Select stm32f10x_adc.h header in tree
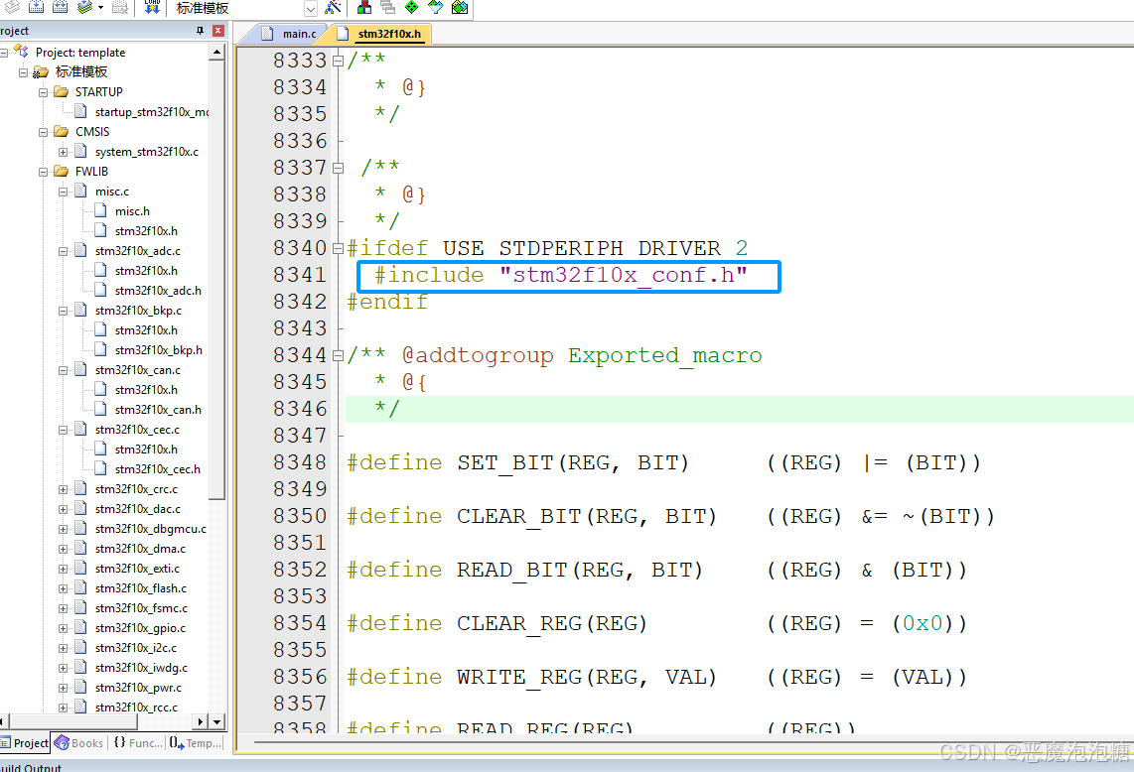The width and height of the screenshot is (1134, 772). 159,291
